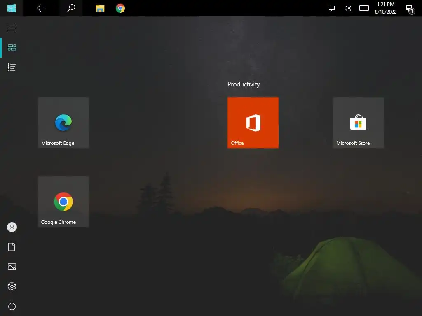Expand the hamburger menu in Start
Viewport: 422px width, 316px height.
[x=12, y=28]
